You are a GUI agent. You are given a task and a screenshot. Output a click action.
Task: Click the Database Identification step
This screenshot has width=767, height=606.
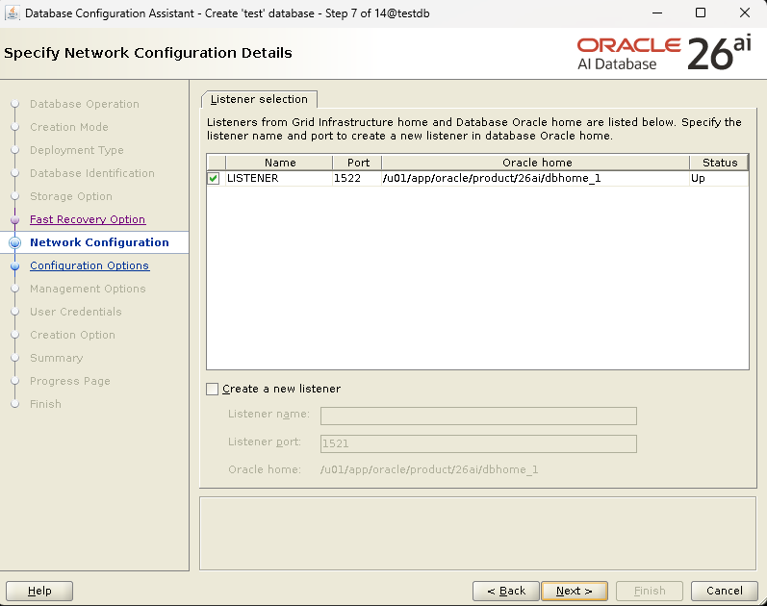tap(92, 173)
